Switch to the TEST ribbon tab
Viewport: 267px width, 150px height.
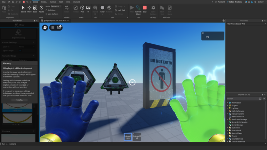click(61, 2)
